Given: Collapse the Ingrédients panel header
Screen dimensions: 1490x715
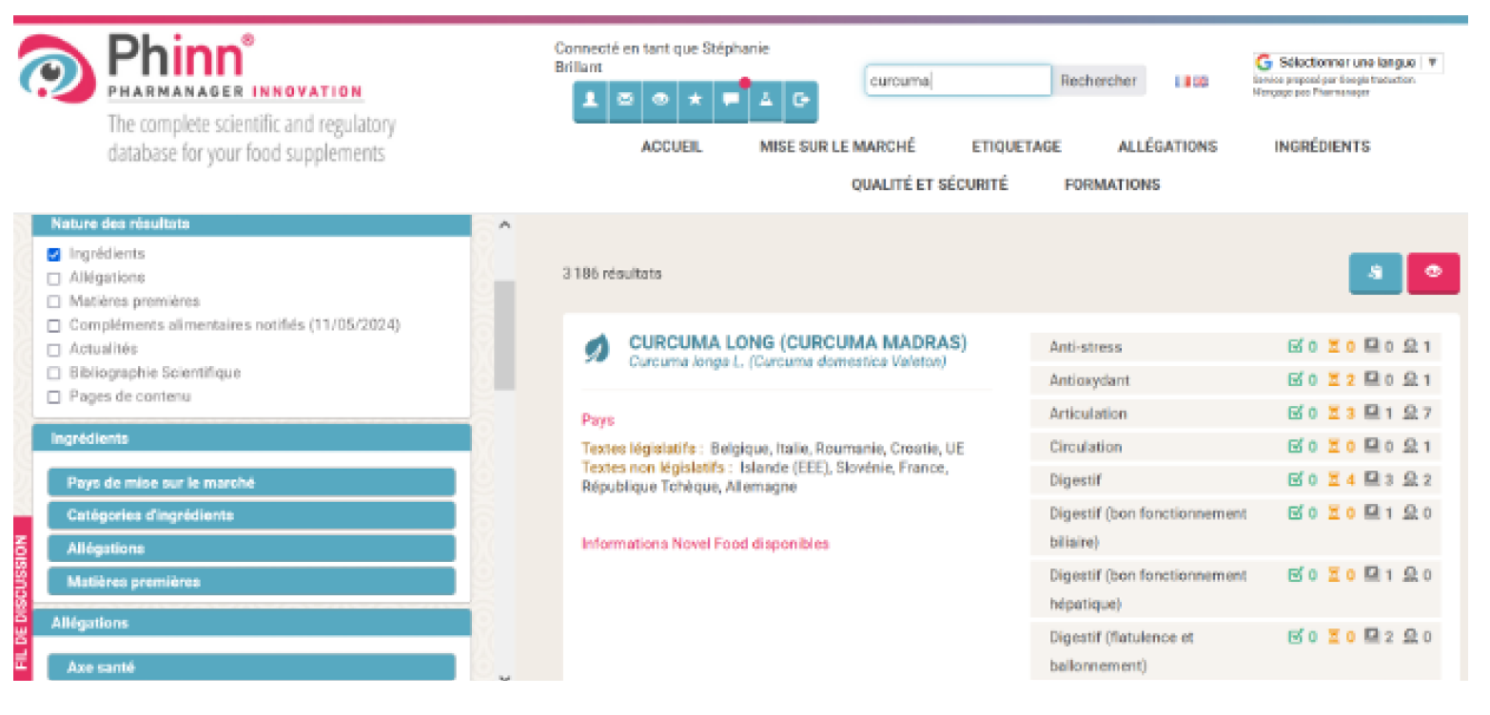Looking at the screenshot, I should tap(252, 438).
